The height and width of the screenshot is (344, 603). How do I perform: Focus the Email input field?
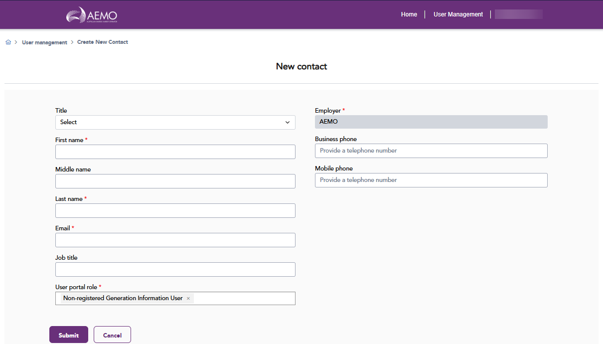coord(175,240)
